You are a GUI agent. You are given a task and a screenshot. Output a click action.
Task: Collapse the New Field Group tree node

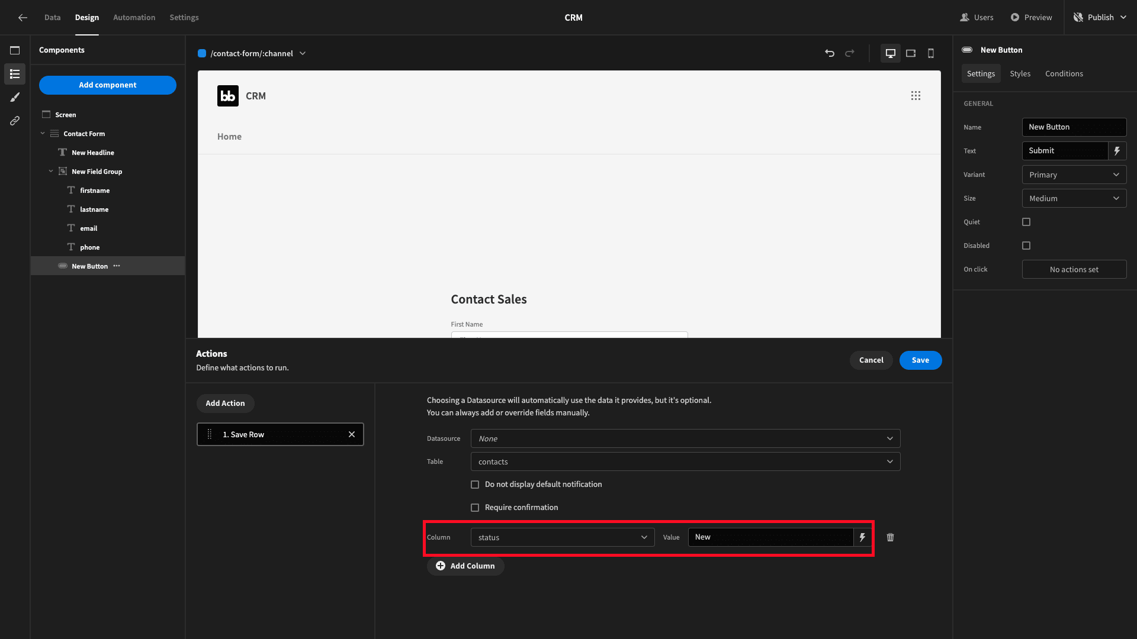pos(51,172)
